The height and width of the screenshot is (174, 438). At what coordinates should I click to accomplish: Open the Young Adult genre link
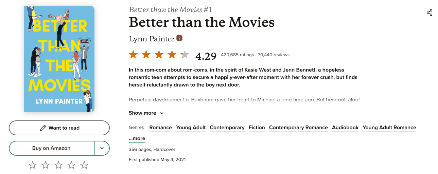[x=191, y=128]
